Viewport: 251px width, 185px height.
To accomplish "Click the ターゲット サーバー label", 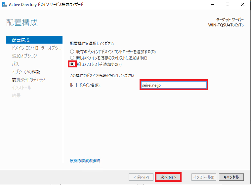I will point(230,20).
